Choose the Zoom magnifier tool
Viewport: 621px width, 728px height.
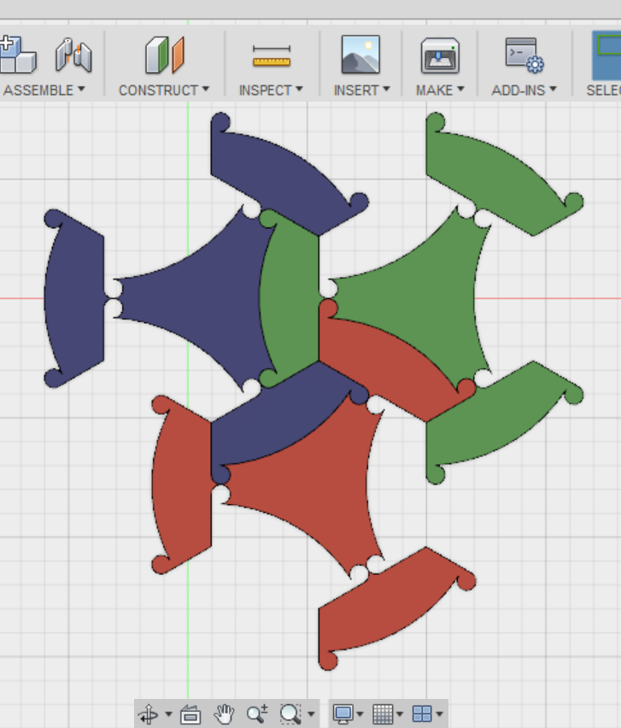tap(256, 713)
